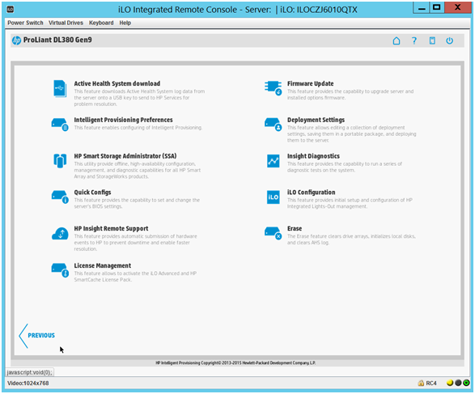This screenshot has width=475, height=394.
Task: Click the Quick Configs drive icon
Action: pyautogui.click(x=60, y=197)
